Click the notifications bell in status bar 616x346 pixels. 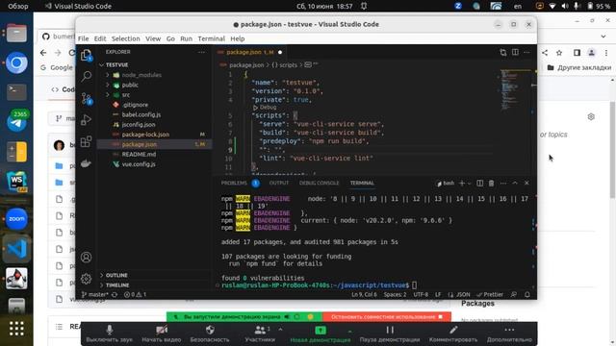527,294
